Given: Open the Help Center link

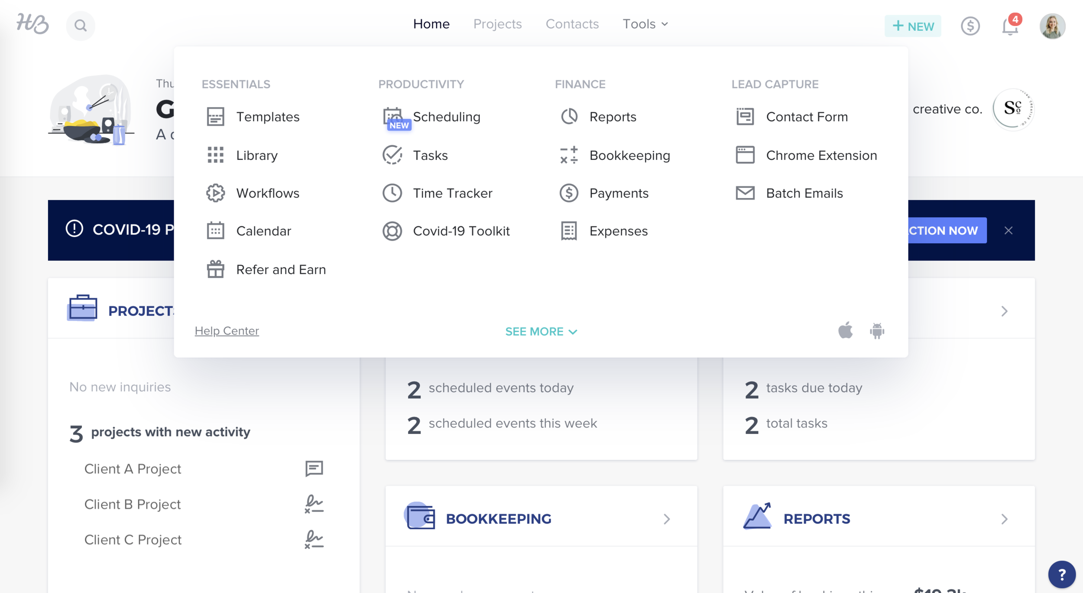Looking at the screenshot, I should 227,331.
